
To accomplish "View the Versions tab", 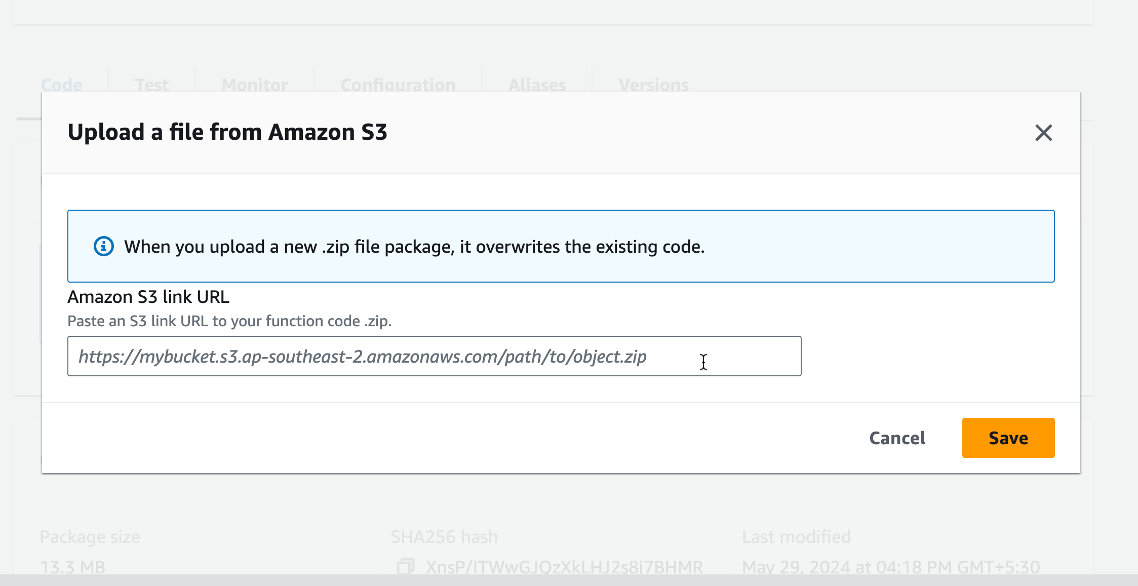I will tap(653, 85).
